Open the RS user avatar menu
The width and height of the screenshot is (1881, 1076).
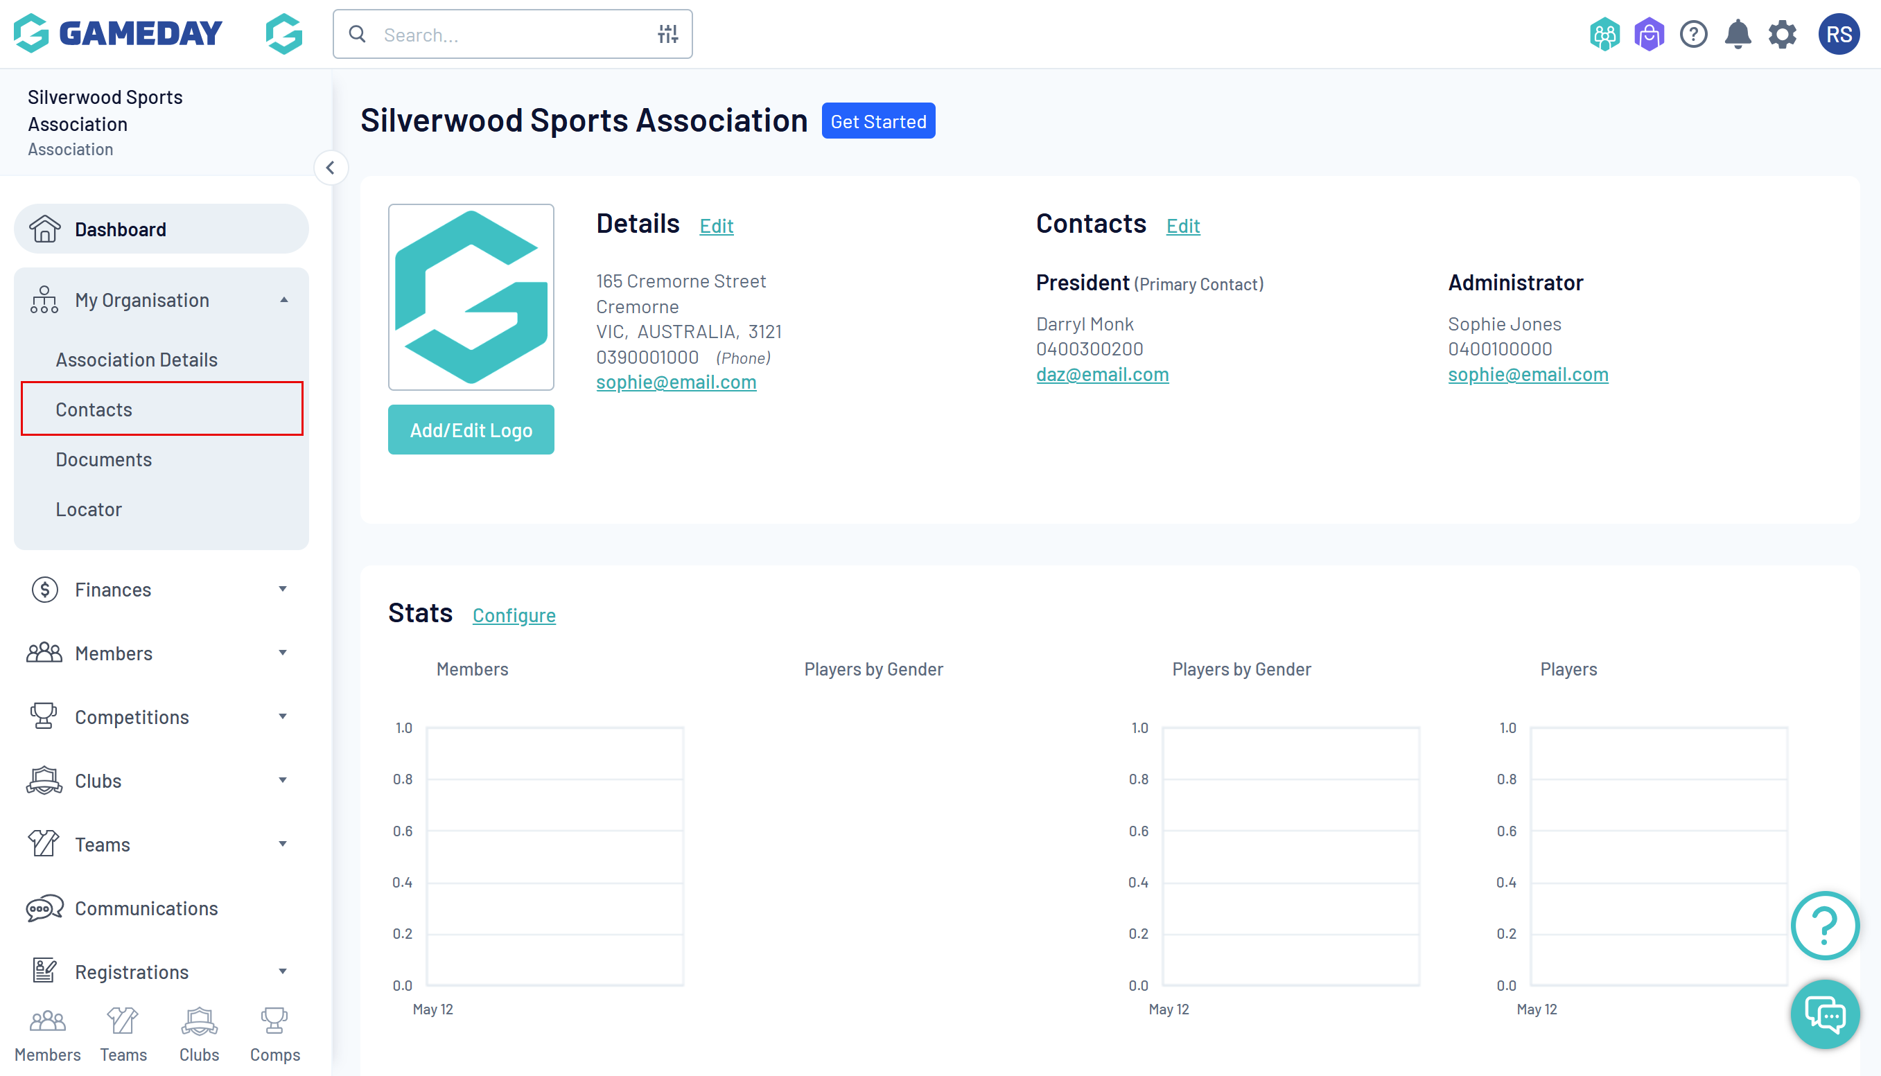tap(1838, 34)
